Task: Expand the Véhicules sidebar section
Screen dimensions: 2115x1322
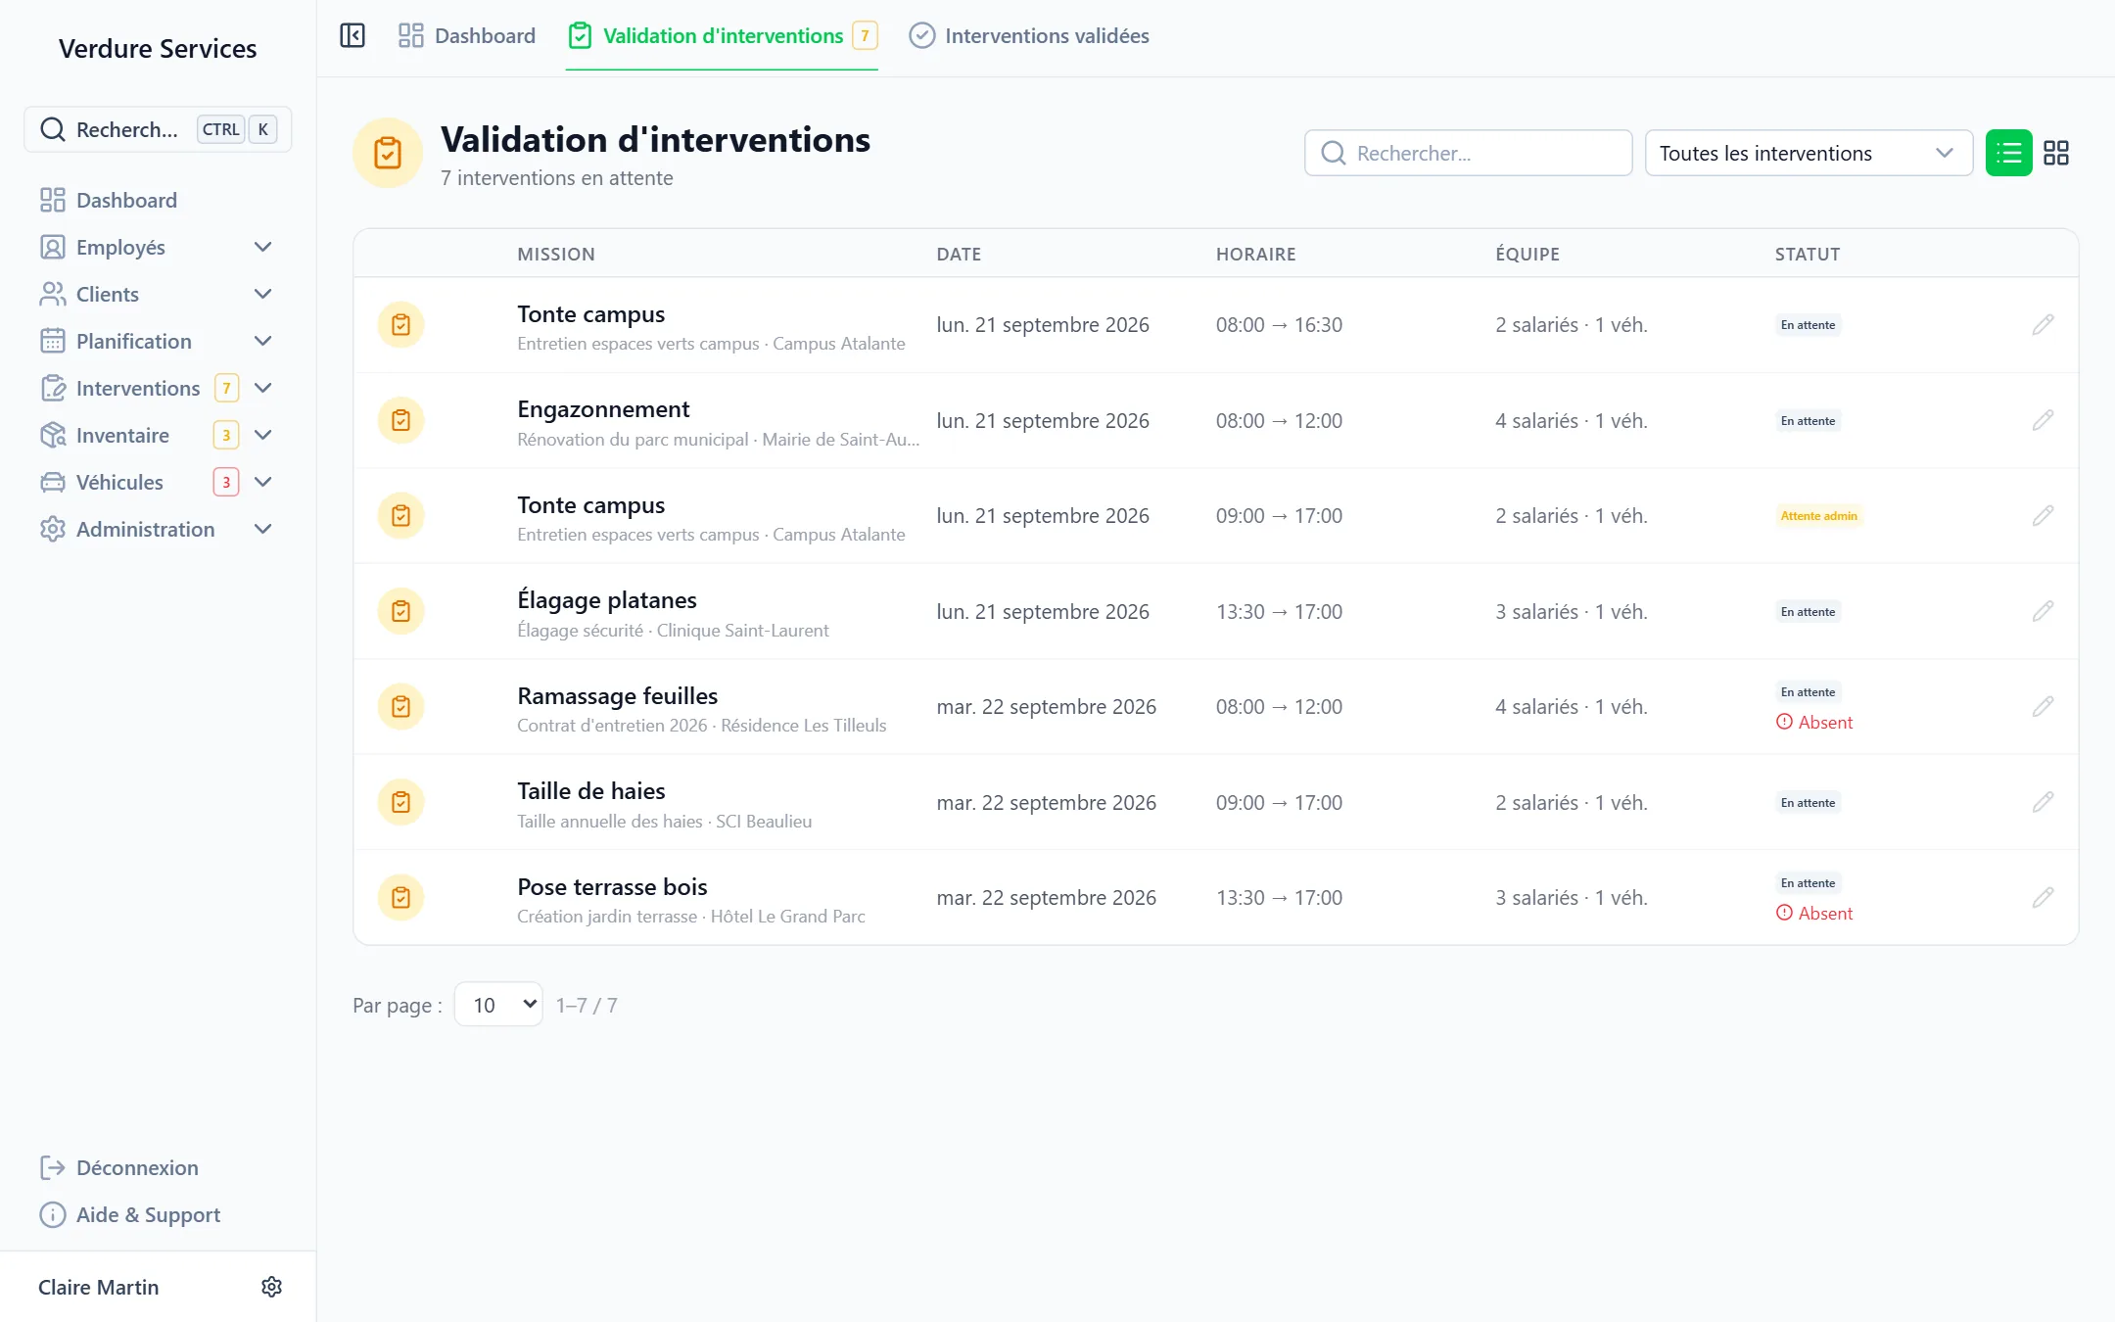Action: pos(262,482)
